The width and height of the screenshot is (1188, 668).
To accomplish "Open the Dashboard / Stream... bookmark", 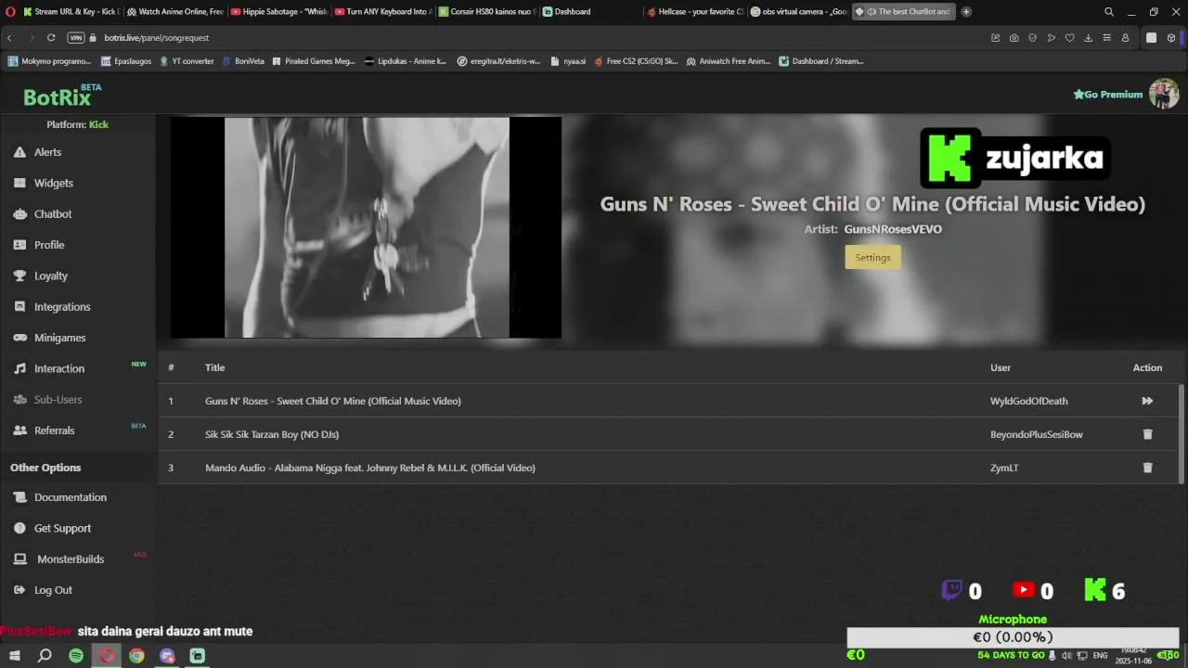I will click(x=821, y=61).
